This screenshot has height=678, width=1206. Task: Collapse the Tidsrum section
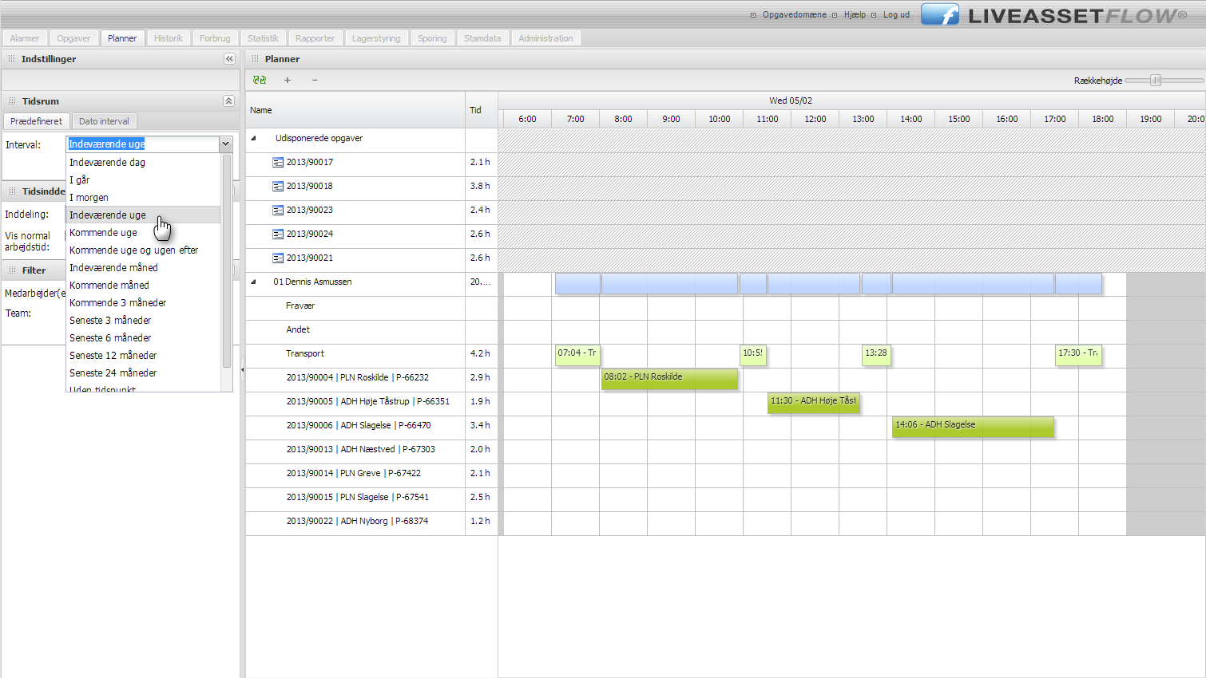pos(228,101)
